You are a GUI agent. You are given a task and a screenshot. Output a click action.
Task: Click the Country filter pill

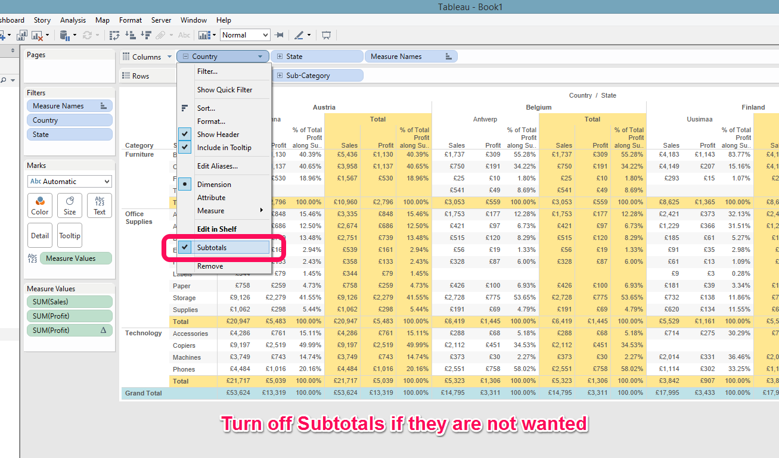click(69, 120)
